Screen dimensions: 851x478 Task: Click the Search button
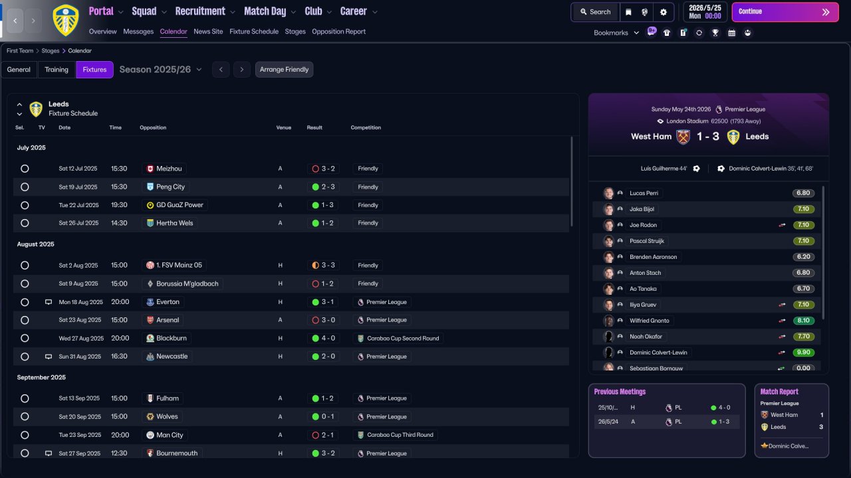595,12
